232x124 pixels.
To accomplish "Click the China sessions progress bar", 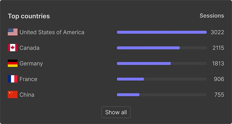I will click(162, 95).
